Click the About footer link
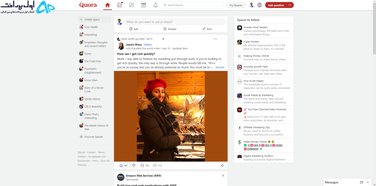376x186 pixels. [x=81, y=153]
